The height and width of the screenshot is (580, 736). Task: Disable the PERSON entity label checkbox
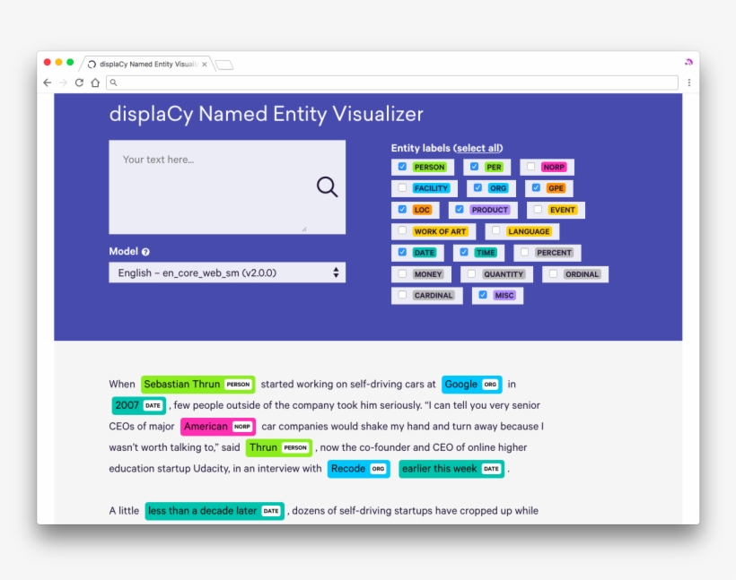[x=402, y=167]
